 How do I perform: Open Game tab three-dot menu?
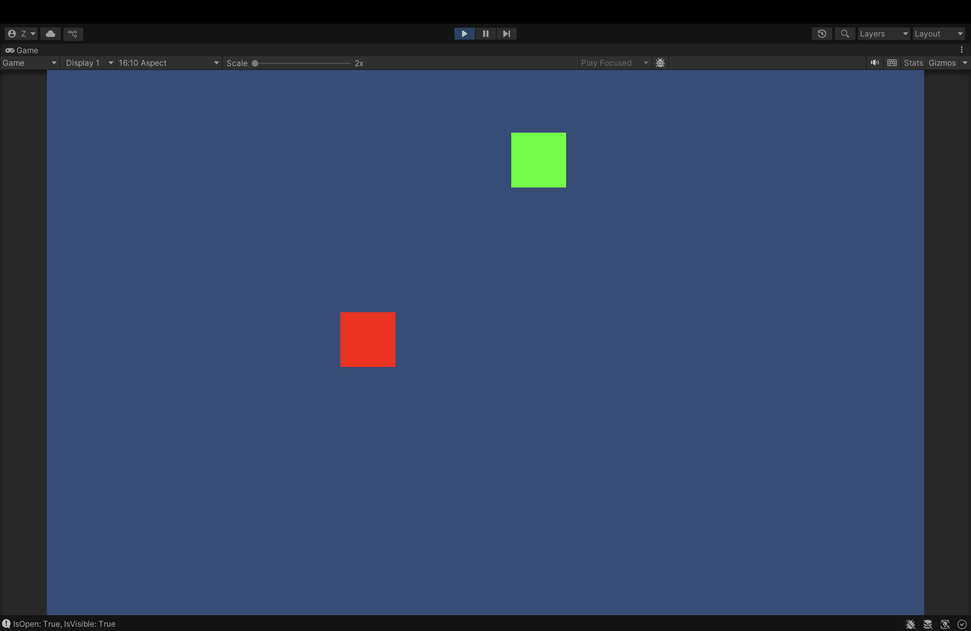(x=962, y=50)
